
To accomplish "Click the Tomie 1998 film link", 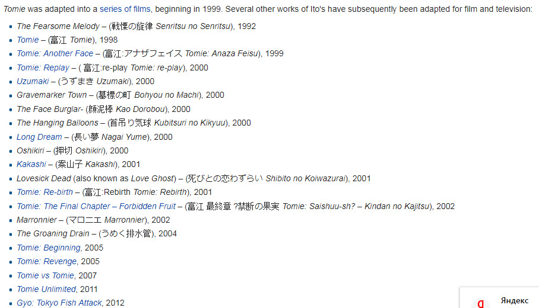I will coord(27,40).
